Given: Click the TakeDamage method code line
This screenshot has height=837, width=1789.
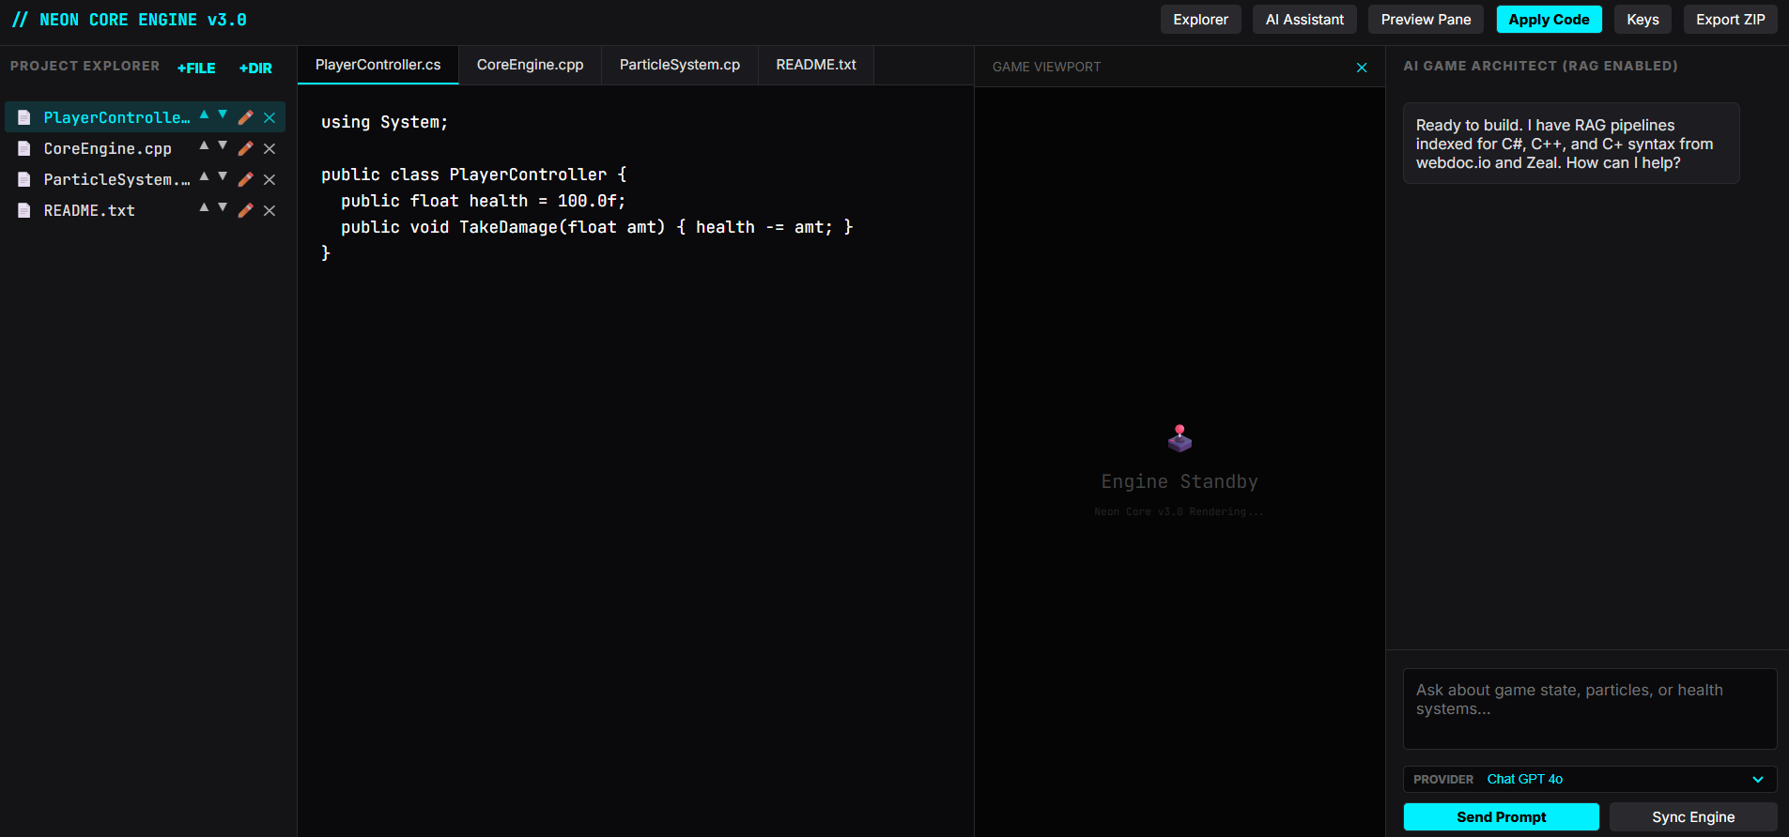Looking at the screenshot, I should coord(596,227).
